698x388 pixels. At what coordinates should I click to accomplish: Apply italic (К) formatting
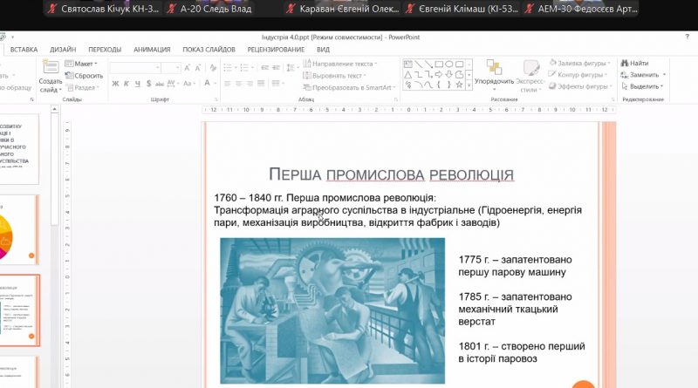[127, 84]
